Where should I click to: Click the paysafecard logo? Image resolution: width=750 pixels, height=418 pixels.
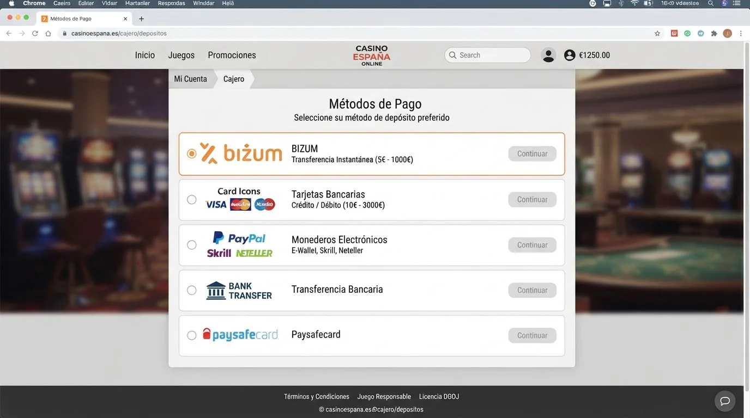point(240,335)
